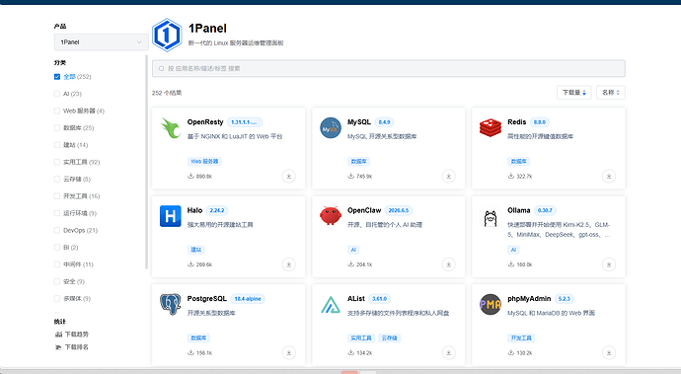681x374 pixels.
Task: Click download icon on MySQL card
Action: 449,176
